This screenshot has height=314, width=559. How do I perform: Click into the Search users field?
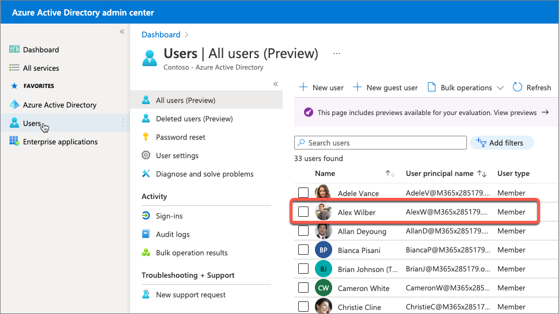(x=381, y=143)
